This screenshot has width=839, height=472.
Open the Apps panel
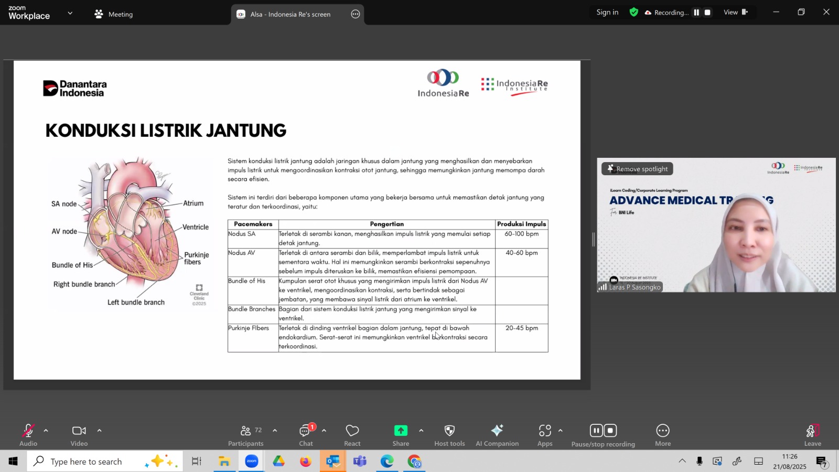point(545,431)
